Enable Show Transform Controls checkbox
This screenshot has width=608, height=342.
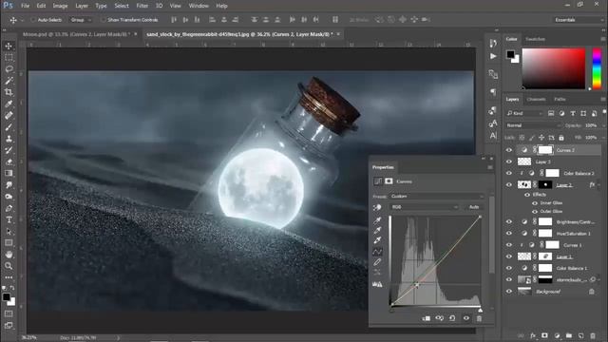pos(104,20)
